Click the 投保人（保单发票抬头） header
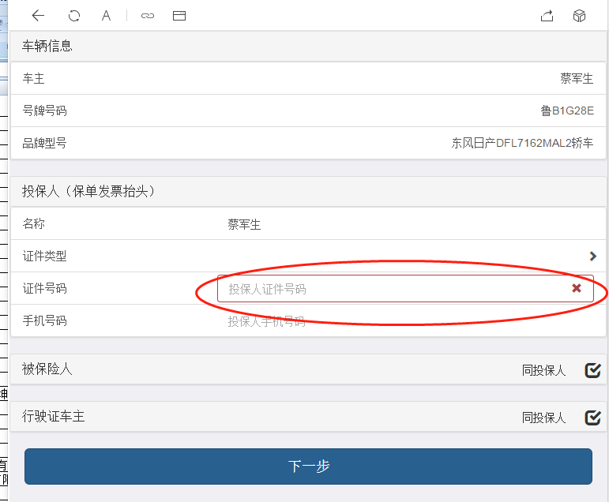The height and width of the screenshot is (502, 609). click(x=308, y=191)
